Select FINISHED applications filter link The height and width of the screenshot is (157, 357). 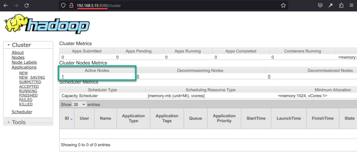(x=28, y=95)
